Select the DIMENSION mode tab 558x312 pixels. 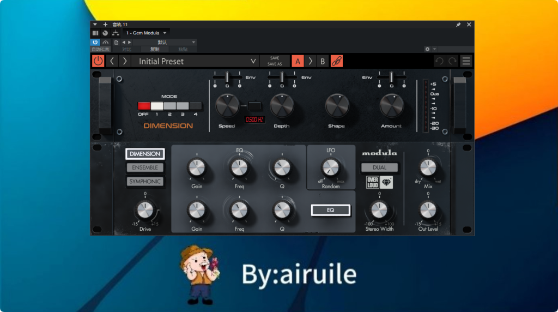coord(145,154)
